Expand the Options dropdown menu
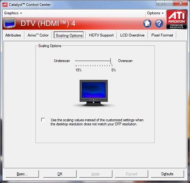 click(155, 13)
